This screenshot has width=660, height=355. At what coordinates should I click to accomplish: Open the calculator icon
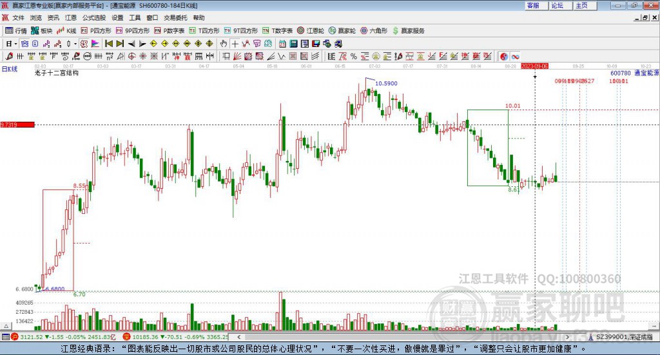tap(294, 44)
